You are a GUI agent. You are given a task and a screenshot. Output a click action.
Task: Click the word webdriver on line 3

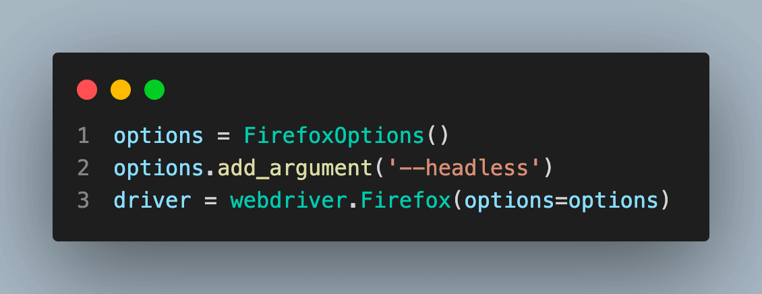coord(289,201)
